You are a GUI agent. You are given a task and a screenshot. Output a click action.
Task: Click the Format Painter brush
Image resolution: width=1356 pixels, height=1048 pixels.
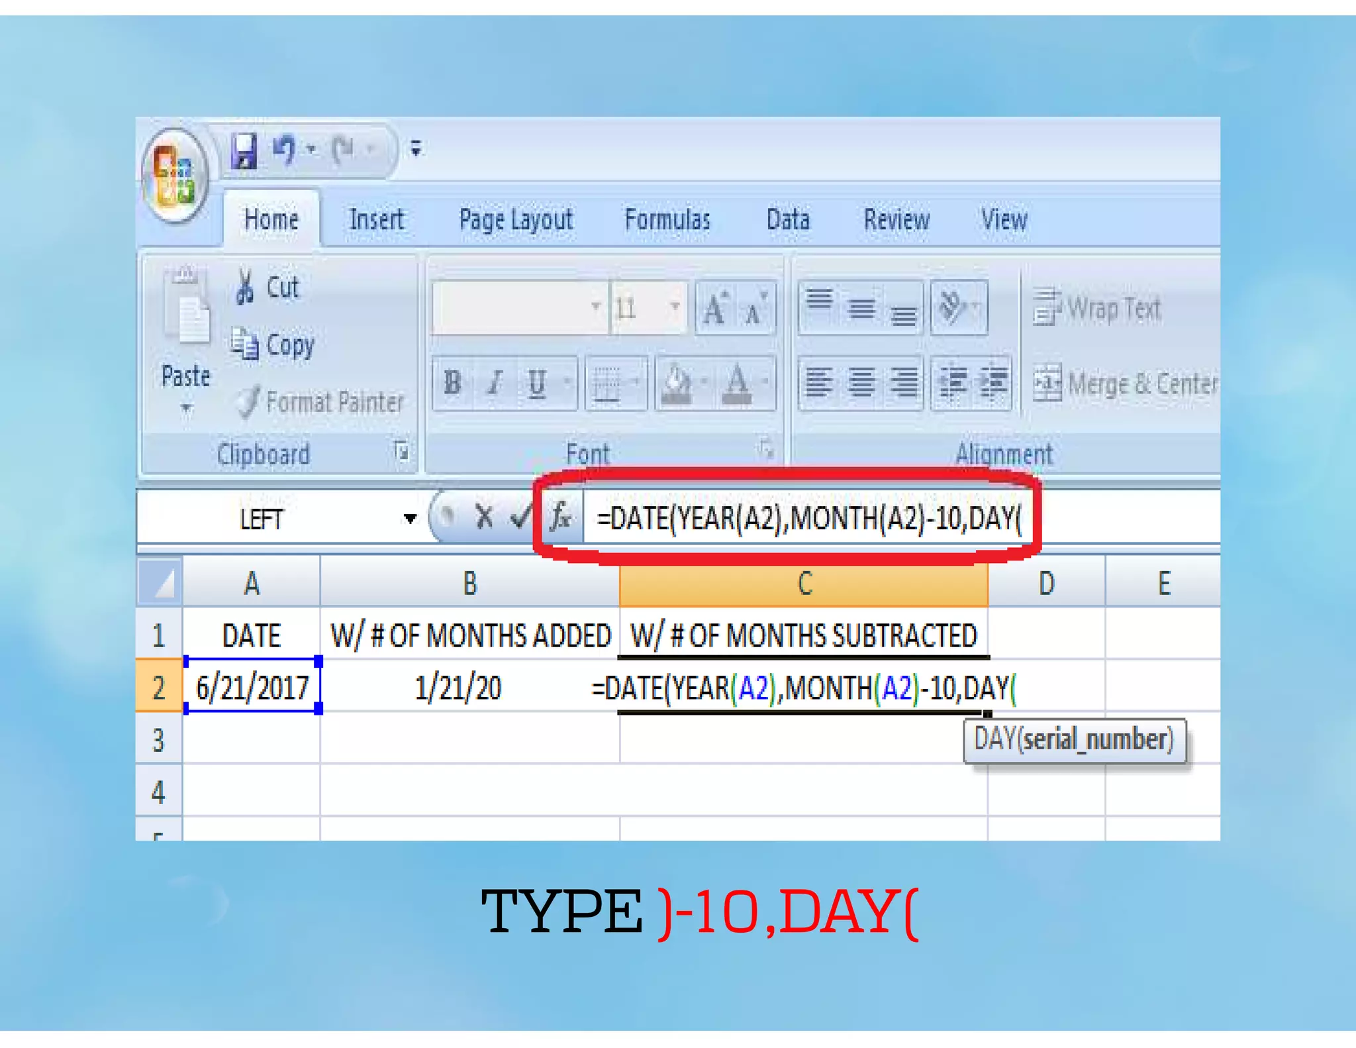tap(249, 401)
